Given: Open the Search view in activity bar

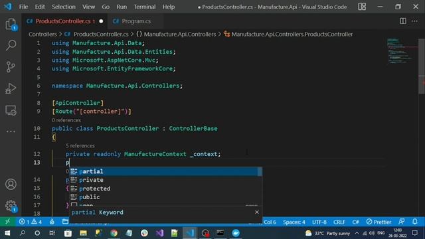Looking at the screenshot, I should coord(11,45).
